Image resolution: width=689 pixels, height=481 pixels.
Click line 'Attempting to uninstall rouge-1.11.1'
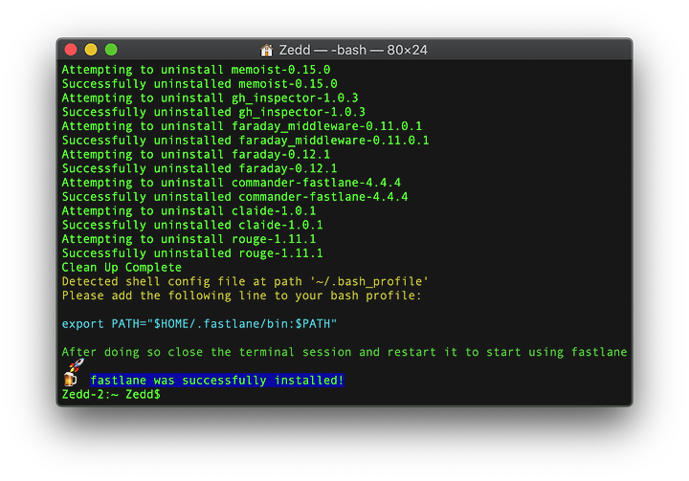(x=189, y=239)
